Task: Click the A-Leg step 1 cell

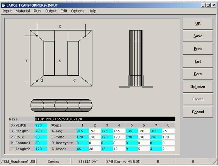Action: pos(82,131)
